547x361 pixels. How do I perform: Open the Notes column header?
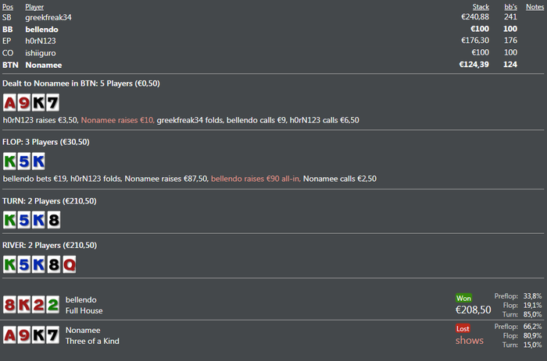(534, 6)
